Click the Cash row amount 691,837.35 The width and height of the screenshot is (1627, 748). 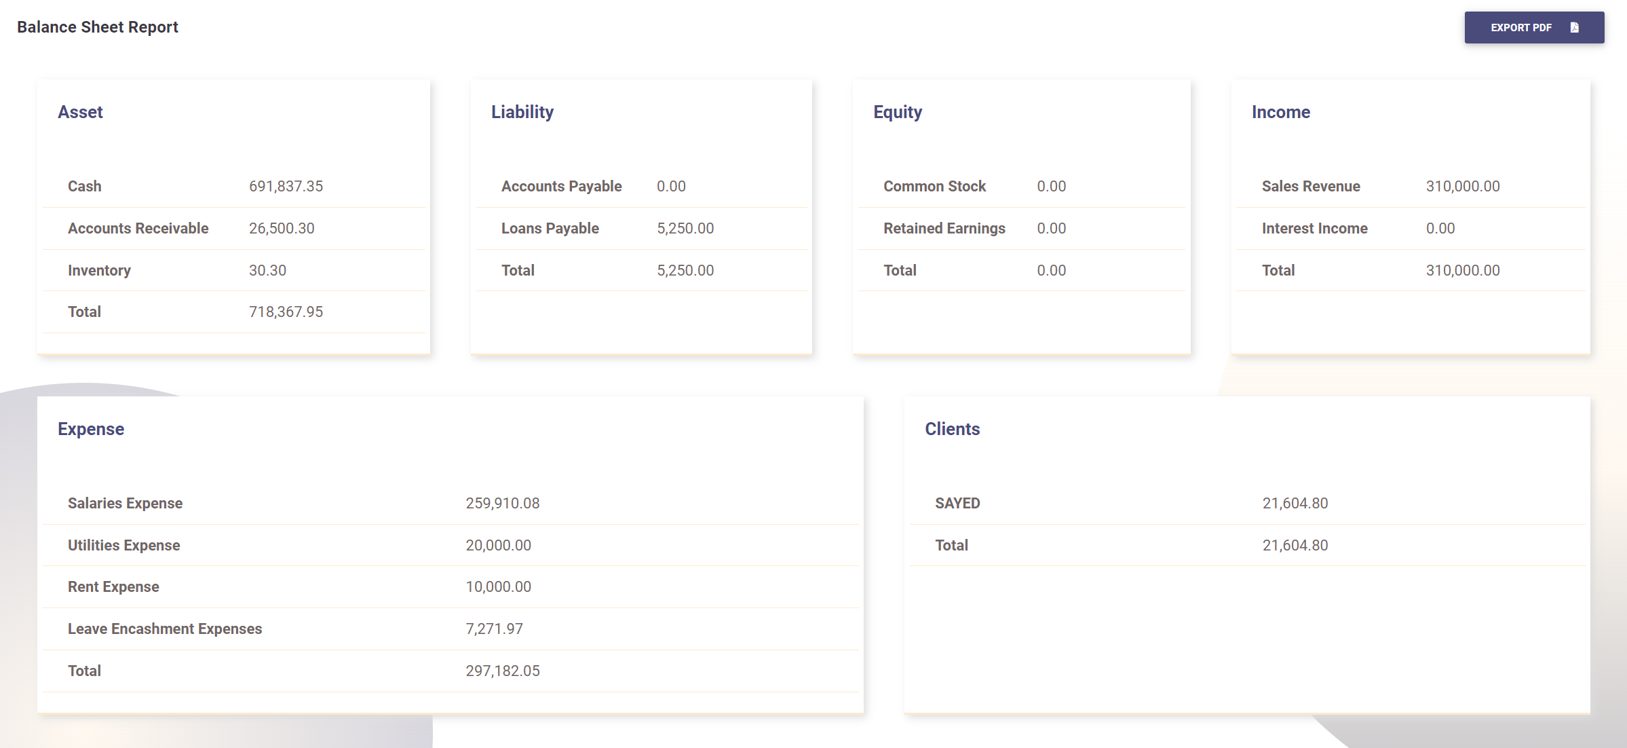point(286,186)
